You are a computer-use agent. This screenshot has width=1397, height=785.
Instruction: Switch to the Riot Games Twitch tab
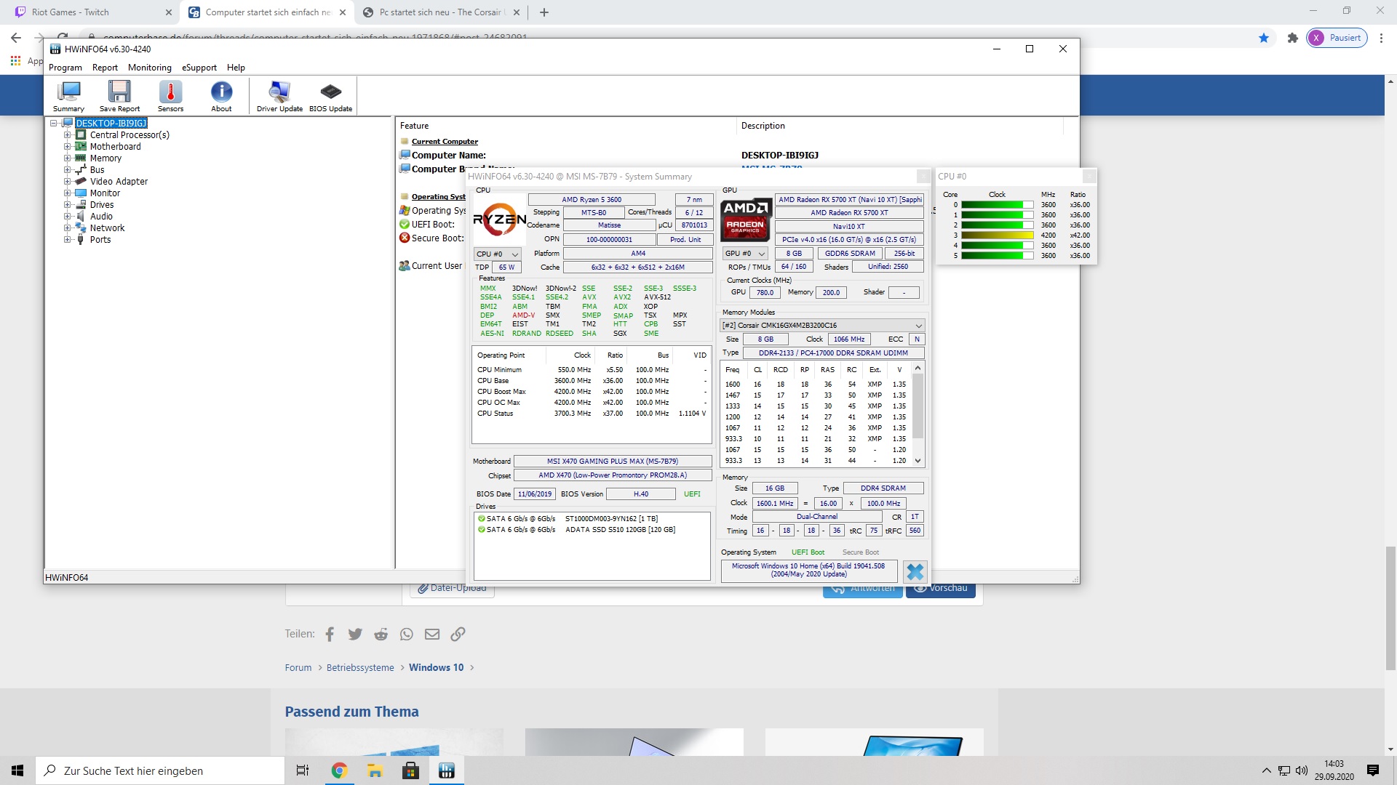coord(87,12)
